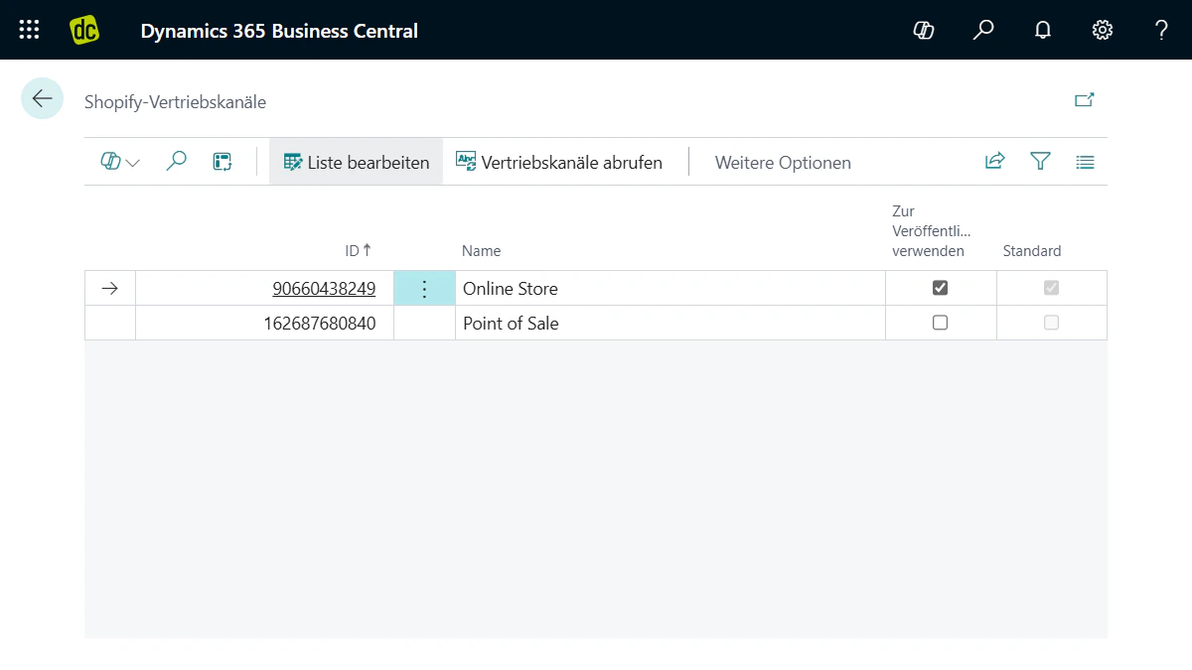Viewport: 1192px width, 670px height.
Task: Select ID cell 162687680840
Action: (265, 323)
